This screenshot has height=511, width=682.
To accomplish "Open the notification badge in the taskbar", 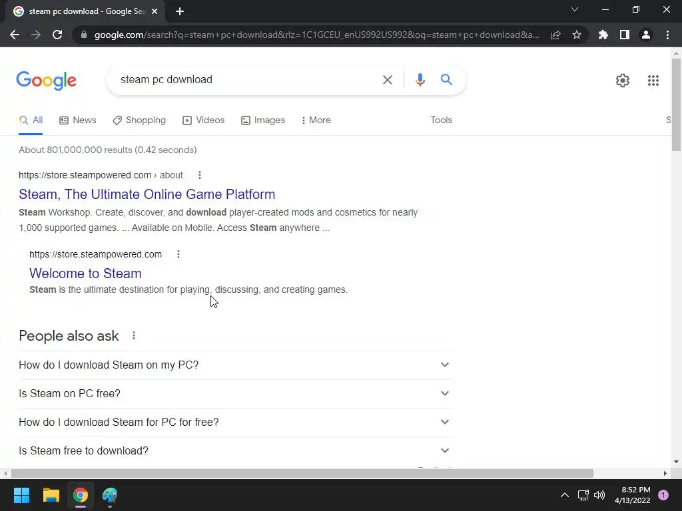I will 663,495.
